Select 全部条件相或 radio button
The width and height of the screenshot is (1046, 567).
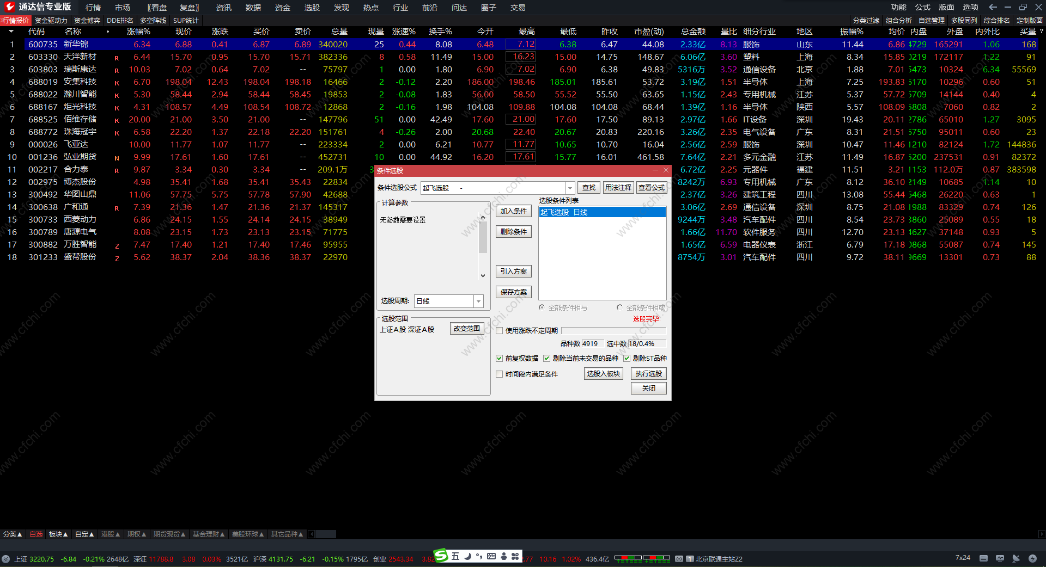[x=619, y=307]
